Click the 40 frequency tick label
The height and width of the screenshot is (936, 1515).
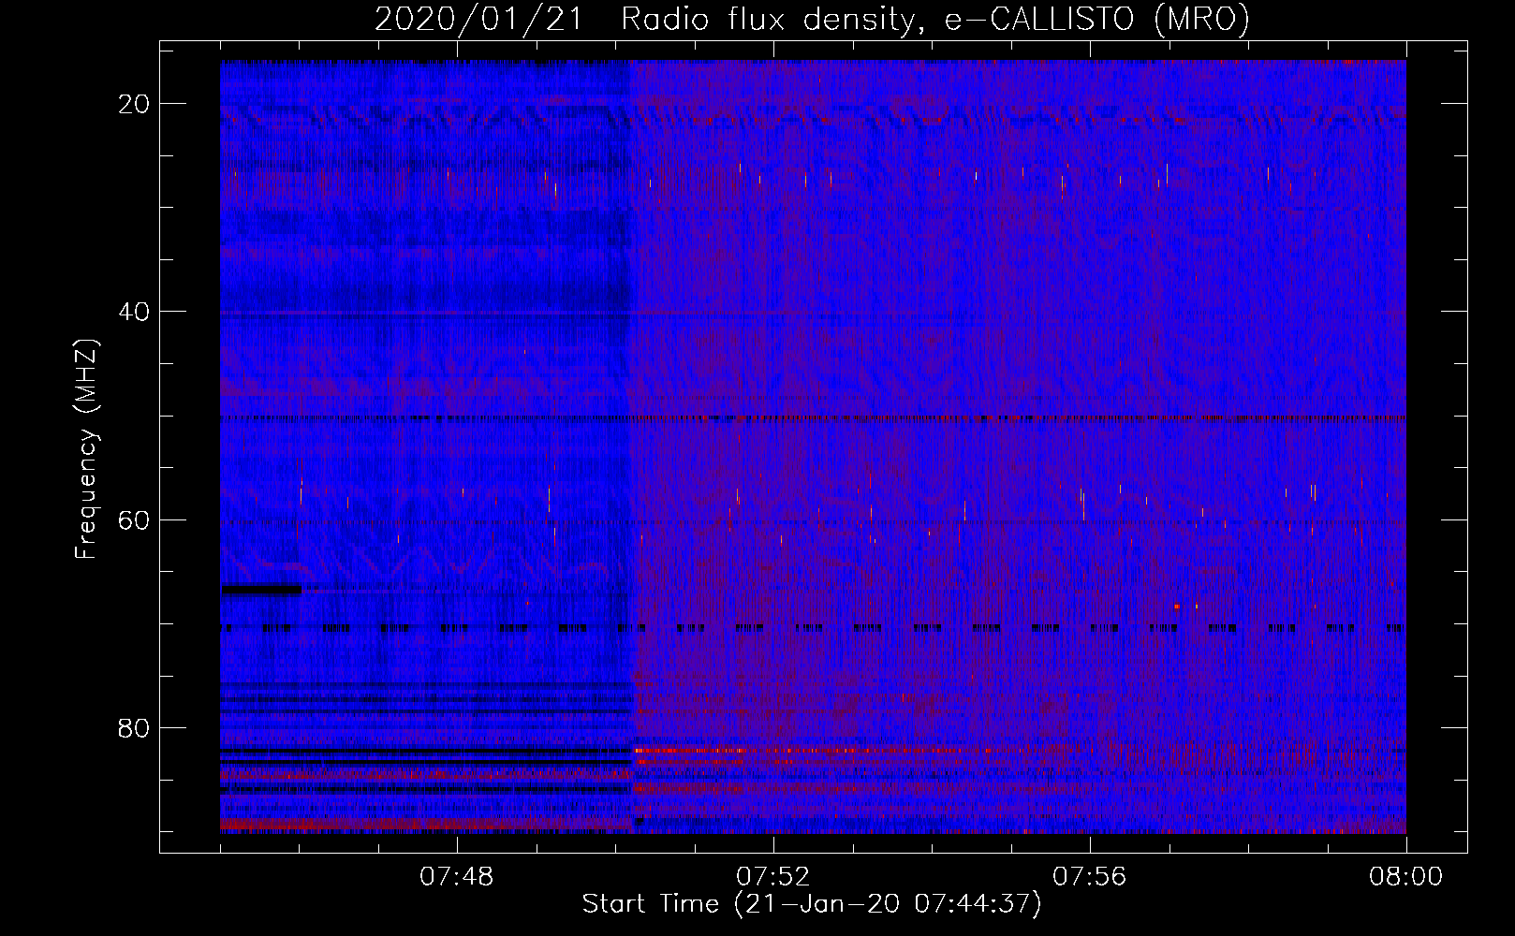[134, 312]
